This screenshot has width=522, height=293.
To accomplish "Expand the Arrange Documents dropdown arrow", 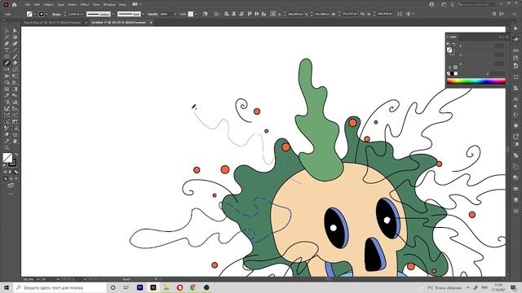I will 141,5.
